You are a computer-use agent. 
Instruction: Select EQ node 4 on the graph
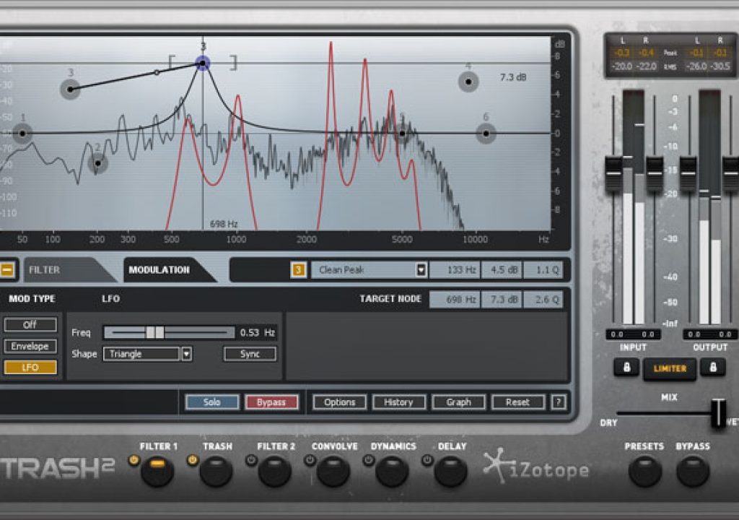468,82
